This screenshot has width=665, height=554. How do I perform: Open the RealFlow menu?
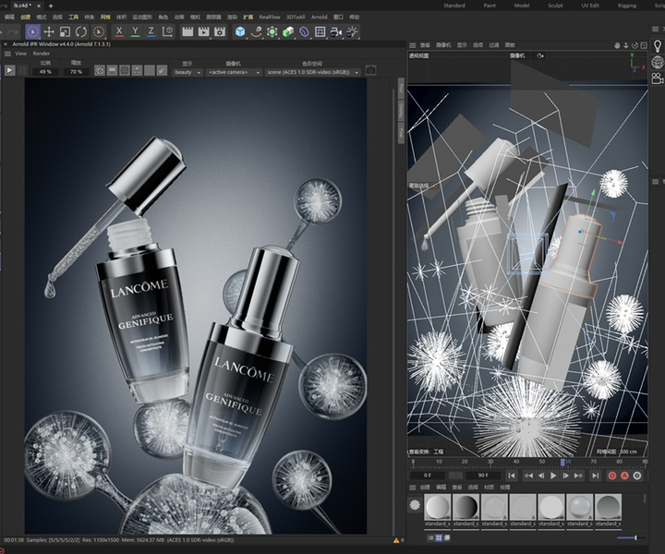270,18
